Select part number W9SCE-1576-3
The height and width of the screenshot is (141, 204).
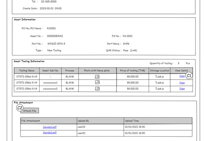(x=56, y=44)
